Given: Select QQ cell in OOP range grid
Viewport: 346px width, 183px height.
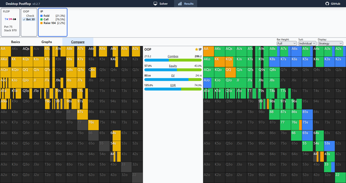Looking at the screenshot, I should pos(27,73).
